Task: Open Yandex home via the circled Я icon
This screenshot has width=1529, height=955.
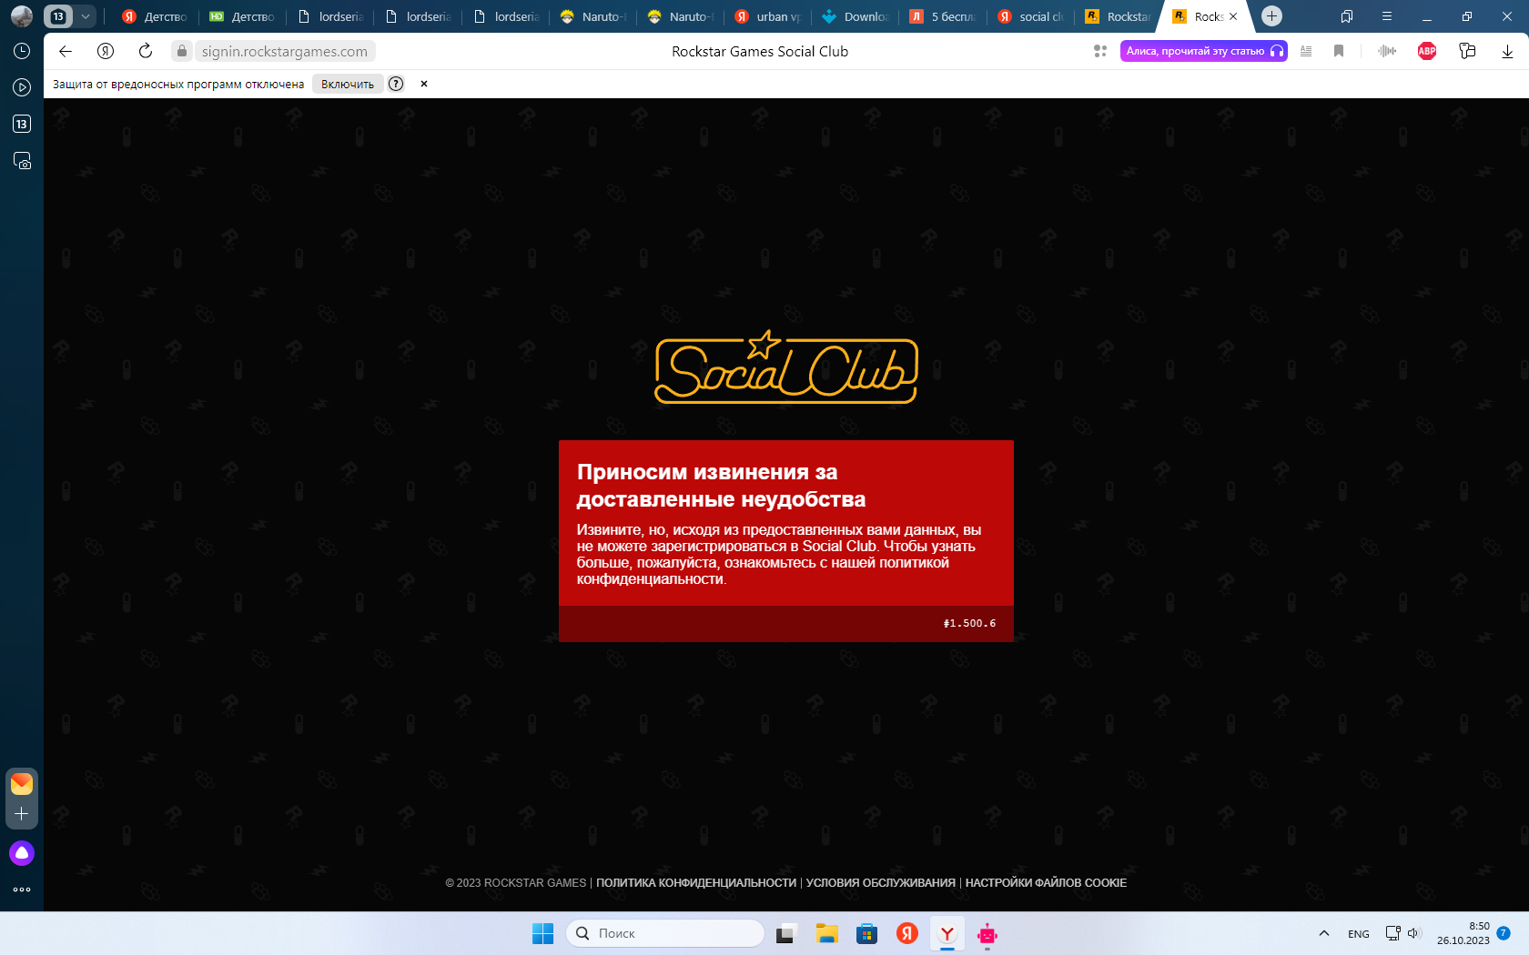Action: [106, 51]
